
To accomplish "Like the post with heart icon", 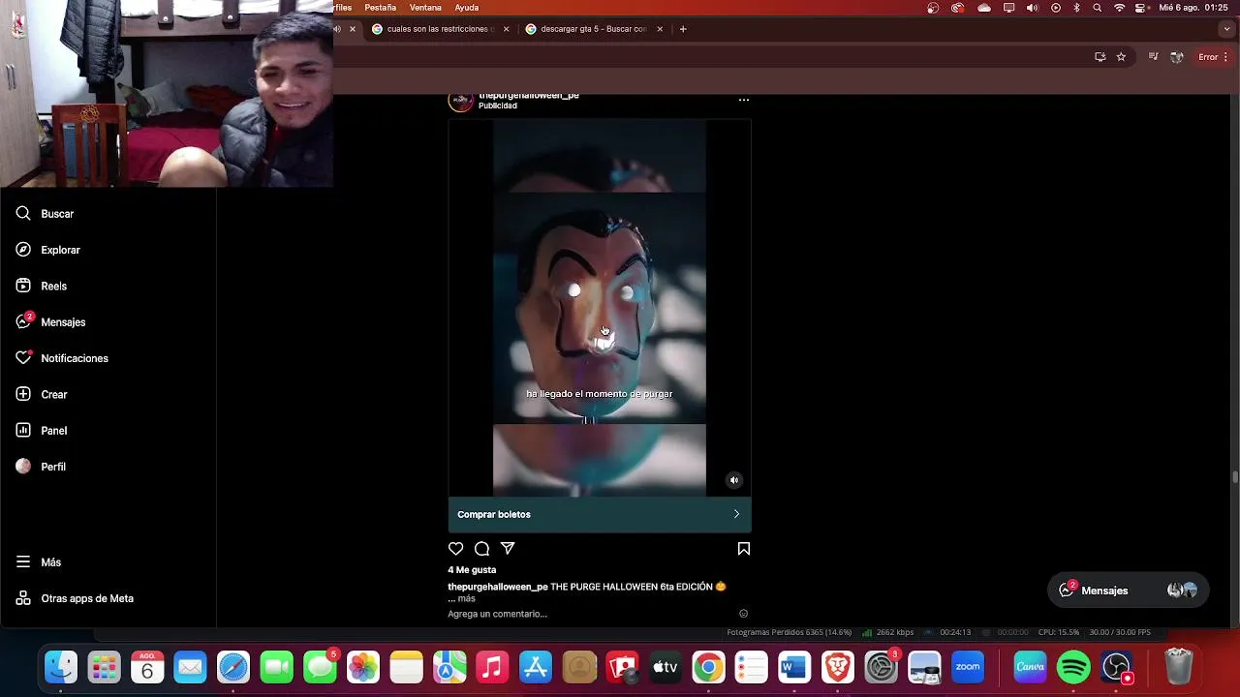I will point(455,549).
